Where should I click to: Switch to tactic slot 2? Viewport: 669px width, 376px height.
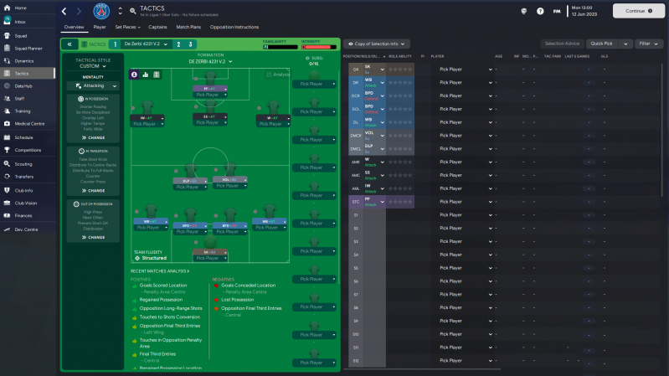pos(179,44)
